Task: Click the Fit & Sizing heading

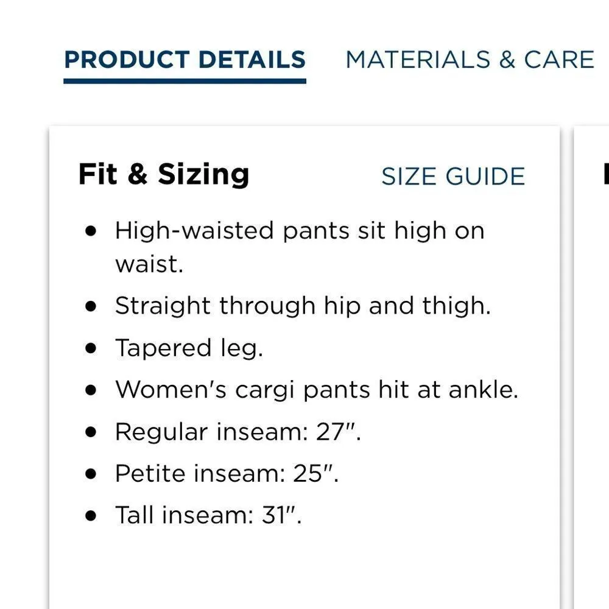Action: [x=164, y=174]
